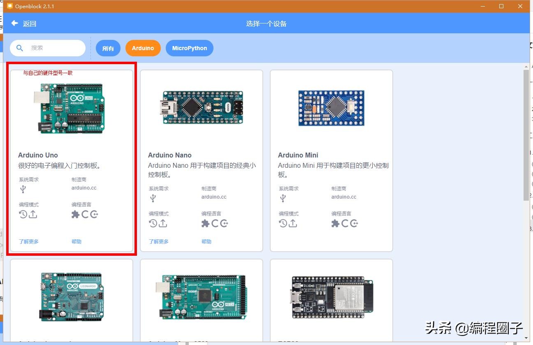Screen dimensions: 533x345
Task: Click blocks puzzle icon on Nano card
Action: coord(205,223)
